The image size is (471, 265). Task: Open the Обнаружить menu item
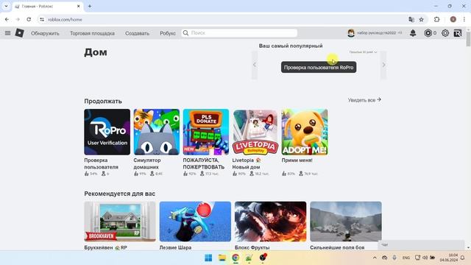tap(45, 33)
